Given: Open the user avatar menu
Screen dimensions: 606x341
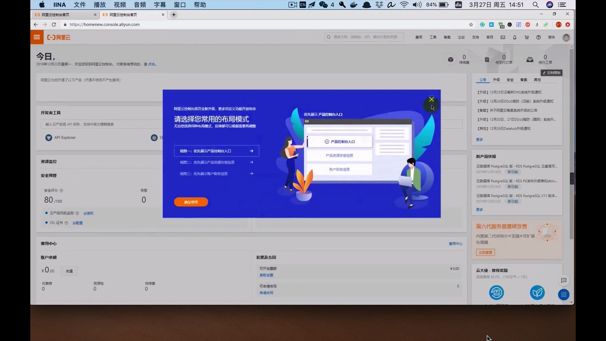Looking at the screenshot, I should click(x=566, y=37).
